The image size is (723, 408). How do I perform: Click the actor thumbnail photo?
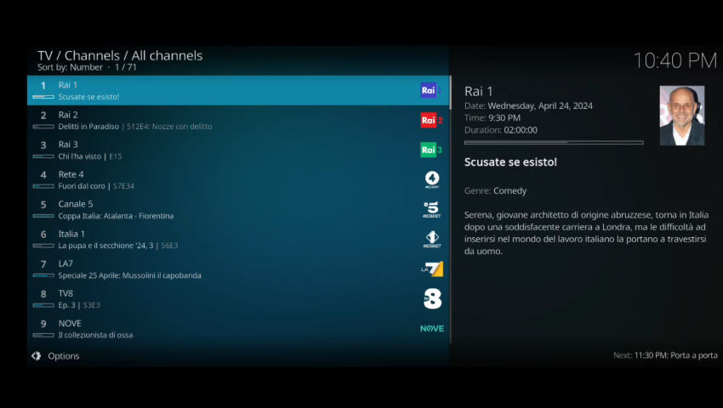coord(681,116)
